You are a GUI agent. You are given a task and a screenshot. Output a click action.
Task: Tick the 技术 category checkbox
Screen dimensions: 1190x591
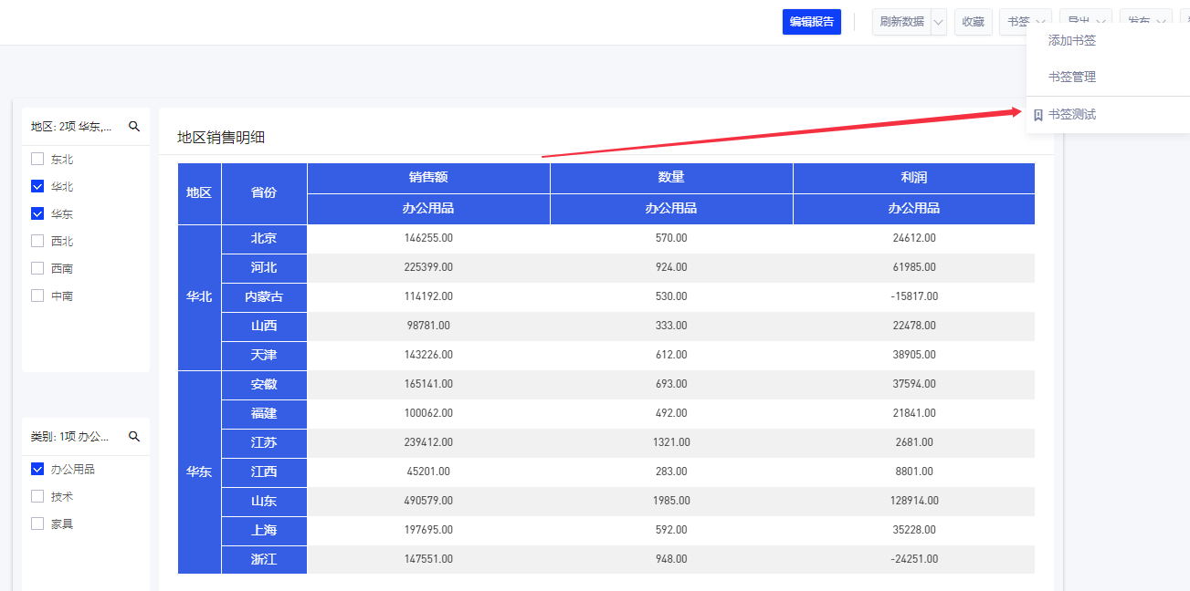click(37, 496)
